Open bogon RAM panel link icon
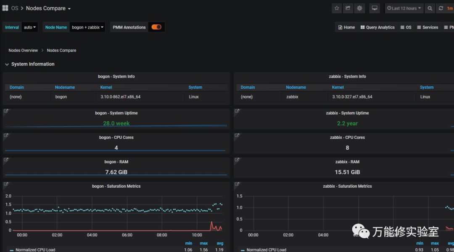 [6, 159]
